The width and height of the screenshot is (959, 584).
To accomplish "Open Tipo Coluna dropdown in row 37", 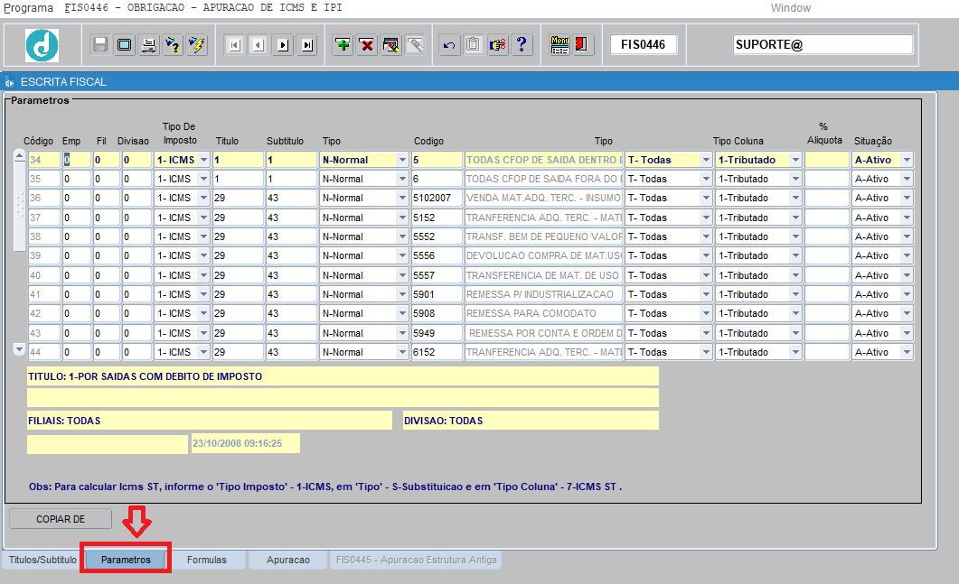I will 795,218.
